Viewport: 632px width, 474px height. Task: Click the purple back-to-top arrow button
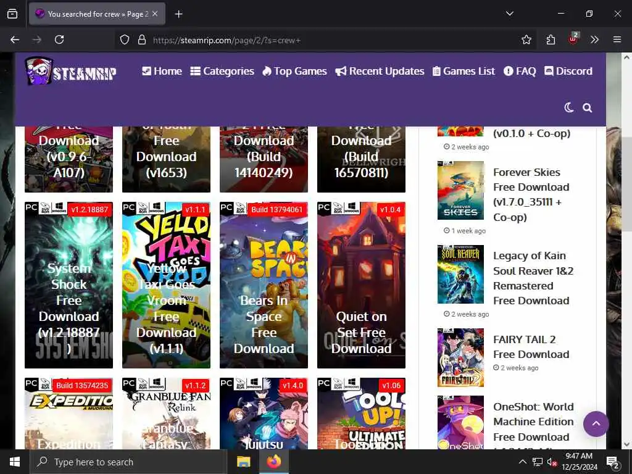tap(596, 423)
